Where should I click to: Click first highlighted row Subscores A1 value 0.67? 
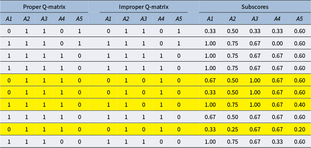tap(210, 80)
